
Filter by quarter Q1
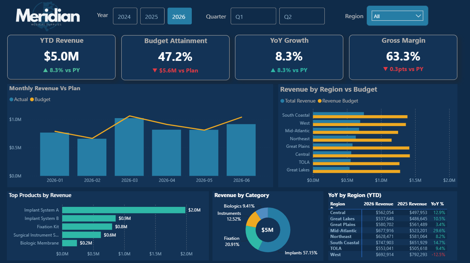point(253,16)
